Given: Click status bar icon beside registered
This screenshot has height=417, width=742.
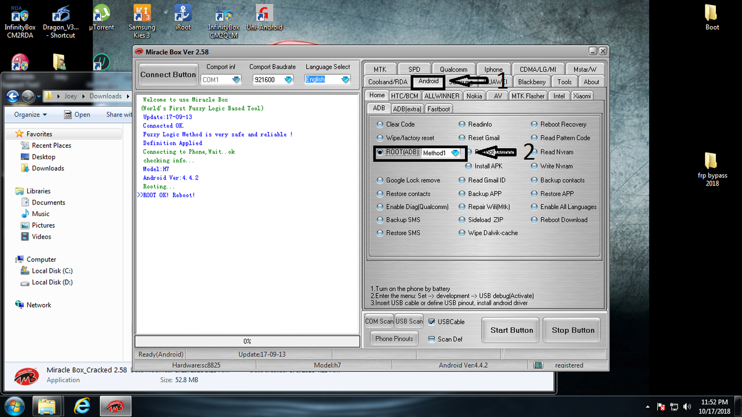Looking at the screenshot, I should point(538,365).
